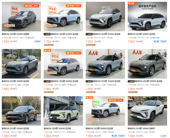Screen dimensions: 170x138
Task: Open the street-parked grey ES6 photo
Action: tap(21, 64)
